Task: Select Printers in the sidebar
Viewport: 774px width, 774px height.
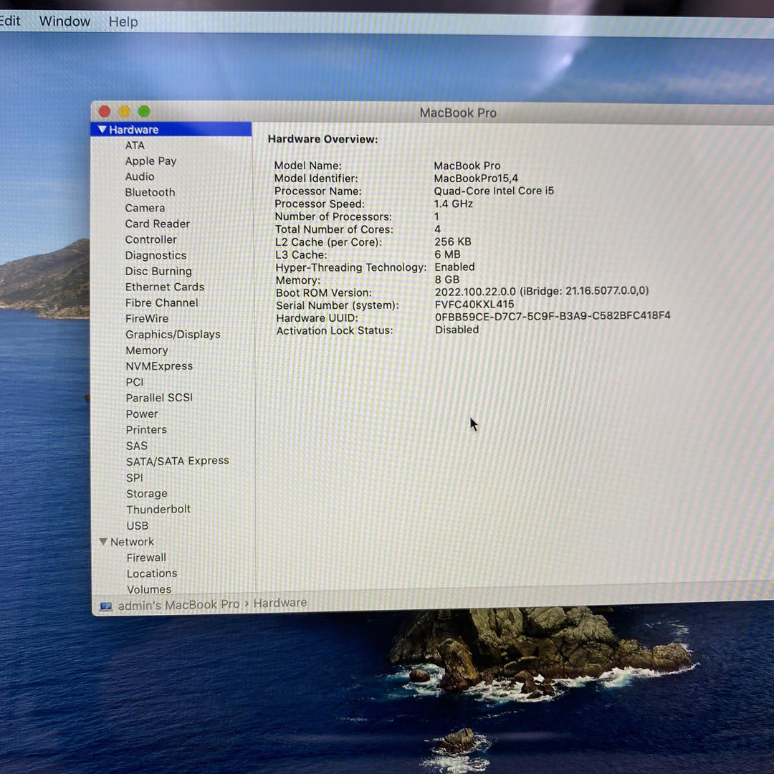Action: click(x=146, y=429)
